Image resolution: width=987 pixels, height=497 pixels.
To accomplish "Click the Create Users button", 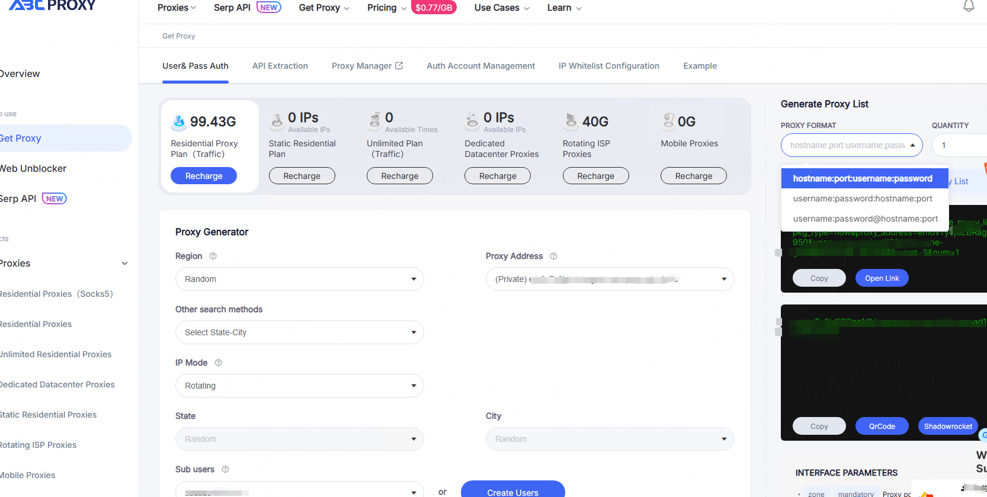I will (x=512, y=491).
